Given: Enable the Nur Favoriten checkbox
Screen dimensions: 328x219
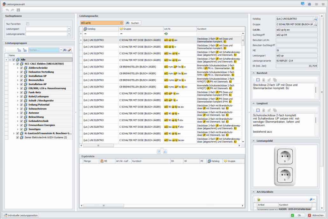Looking at the screenshot, I should tap(28, 24).
